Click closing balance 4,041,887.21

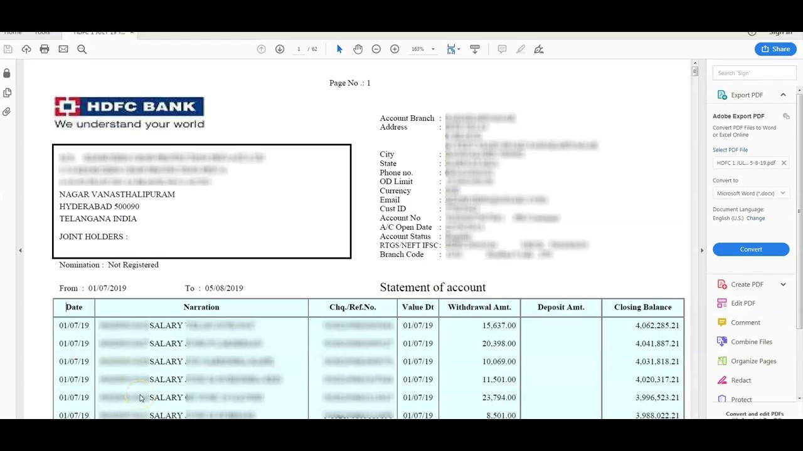tap(657, 343)
